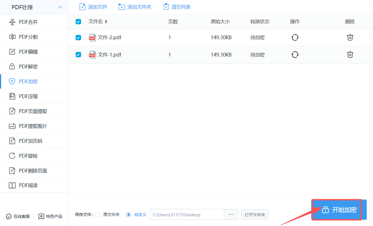Click the 添加文件夹 add folder icon
This screenshot has height=226, width=373.
pos(122,7)
